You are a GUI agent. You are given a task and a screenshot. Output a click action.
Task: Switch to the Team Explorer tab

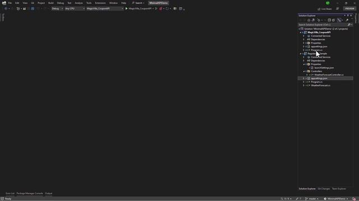[x=339, y=189]
